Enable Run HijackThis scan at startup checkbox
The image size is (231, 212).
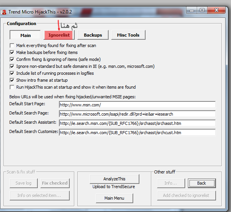(12, 87)
